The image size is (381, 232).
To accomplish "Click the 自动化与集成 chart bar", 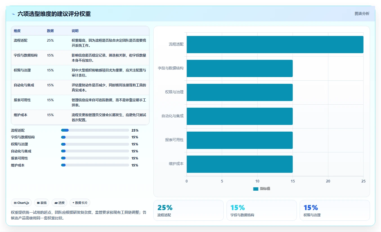I will (240, 116).
